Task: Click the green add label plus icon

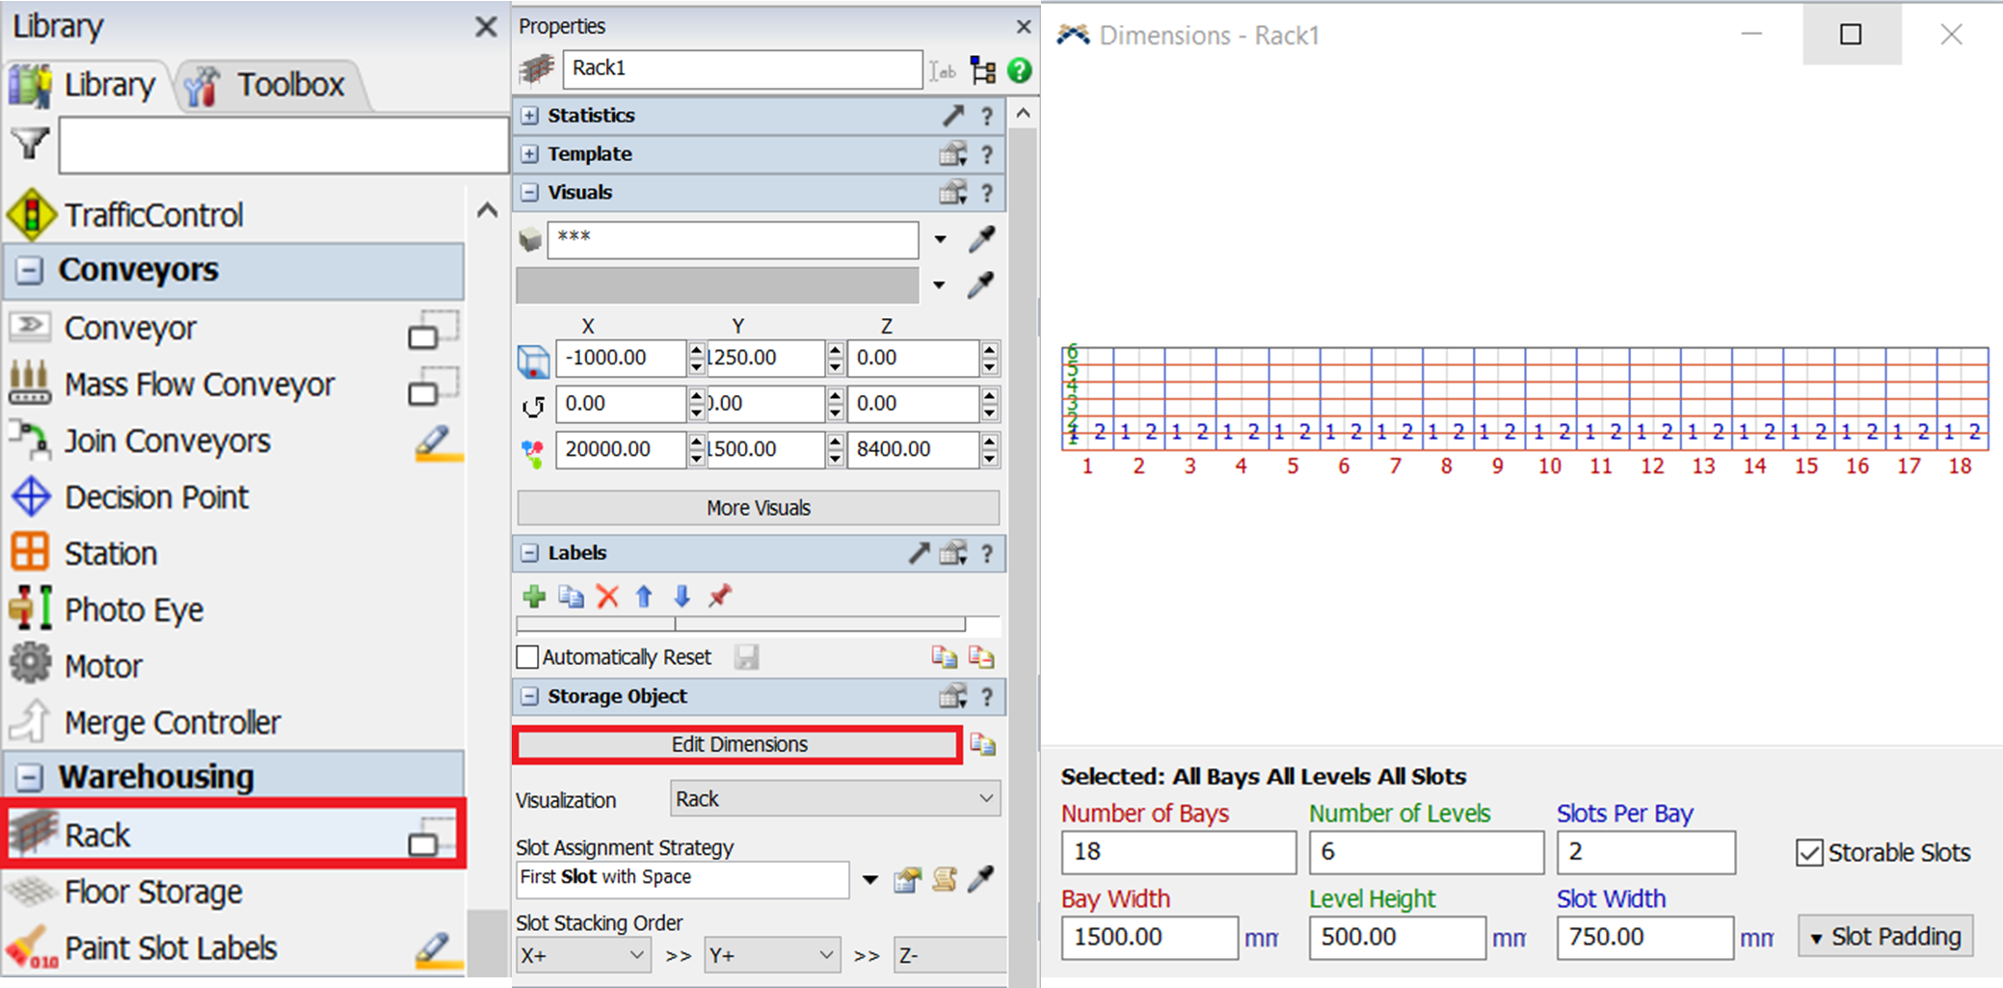Action: click(534, 597)
